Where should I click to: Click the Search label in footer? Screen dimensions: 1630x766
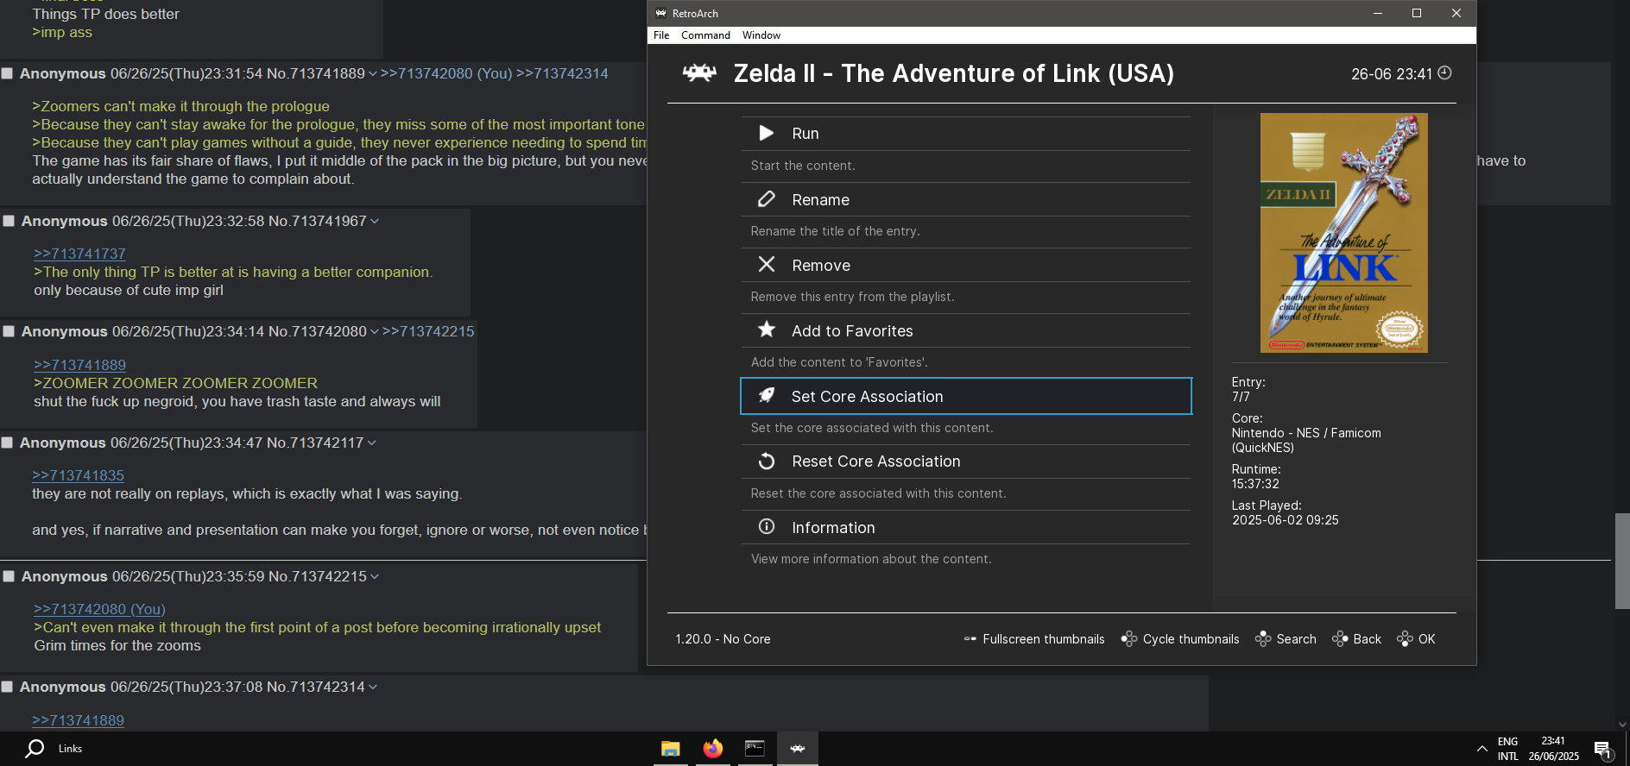point(1296,639)
